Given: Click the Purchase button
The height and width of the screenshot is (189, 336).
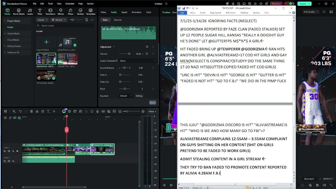Looking at the screenshot, I should tap(276, 4).
